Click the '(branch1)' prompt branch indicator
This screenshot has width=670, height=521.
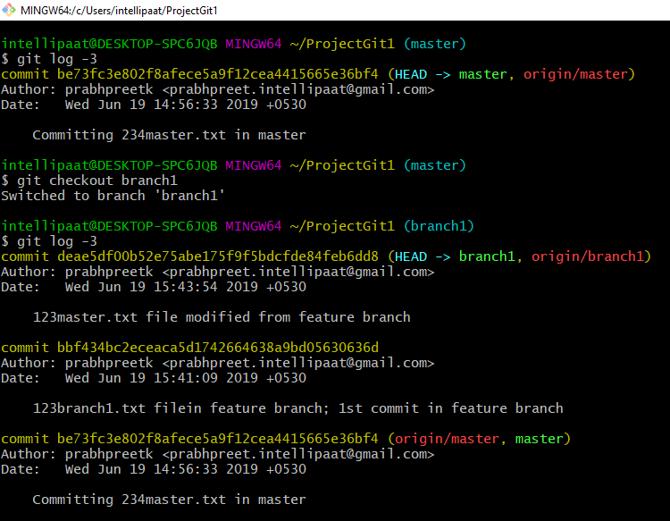(x=439, y=226)
